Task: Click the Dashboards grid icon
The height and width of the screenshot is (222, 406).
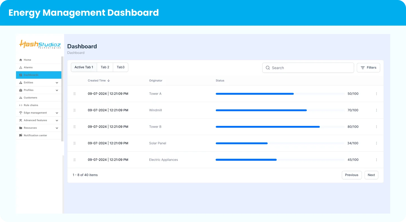Action: pyautogui.click(x=21, y=75)
